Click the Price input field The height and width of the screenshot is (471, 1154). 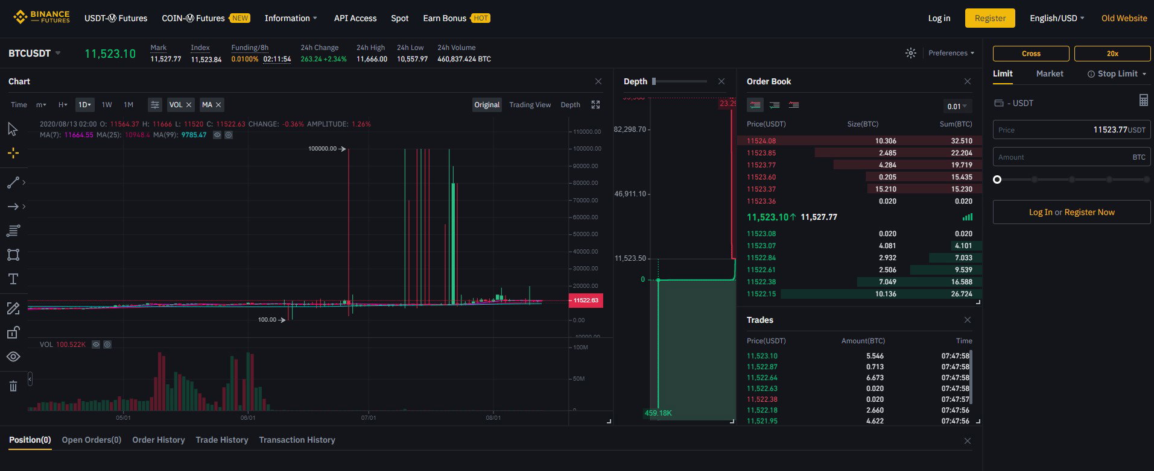coord(1072,129)
